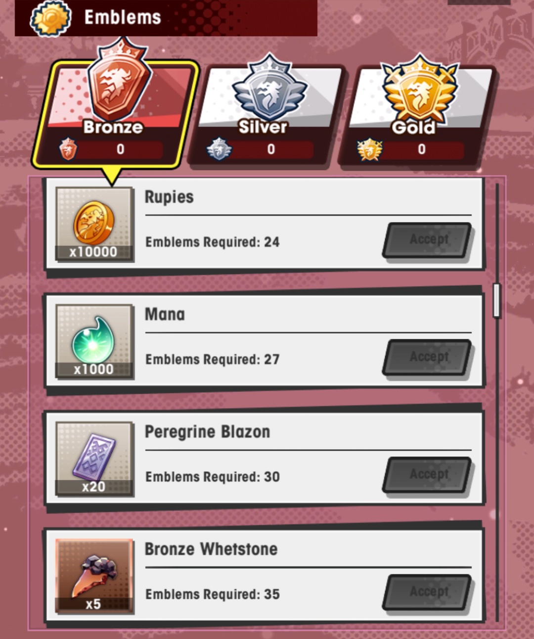534x639 pixels.
Task: Accept the Rupies reward
Action: 428,240
